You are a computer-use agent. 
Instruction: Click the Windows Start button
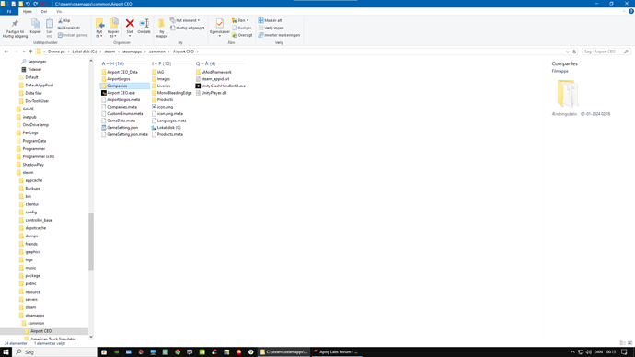point(6,352)
